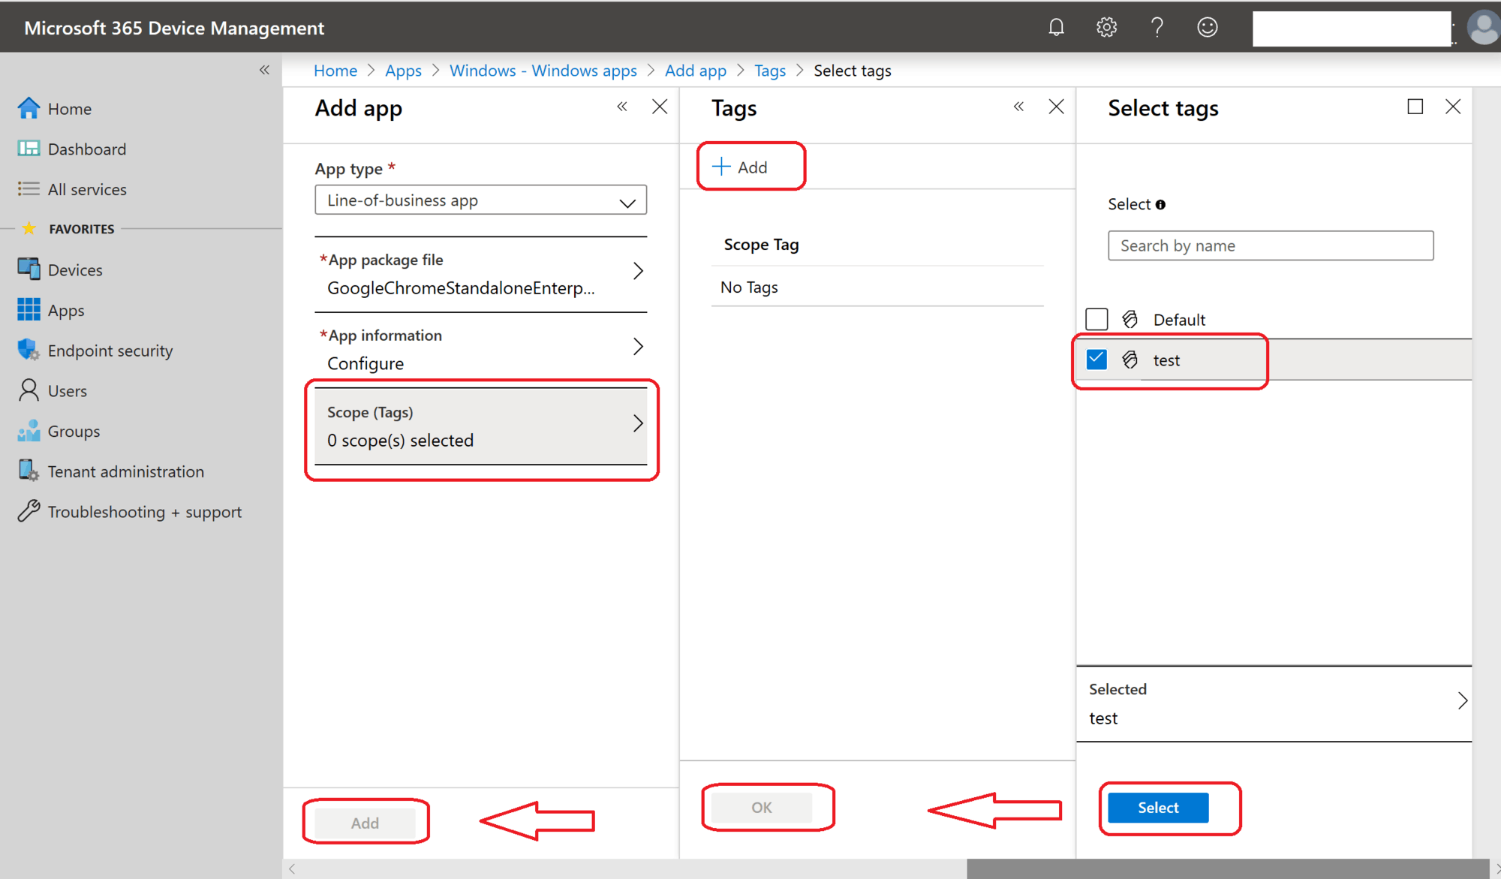
Task: Maximize the Select tags blade
Action: point(1415,107)
